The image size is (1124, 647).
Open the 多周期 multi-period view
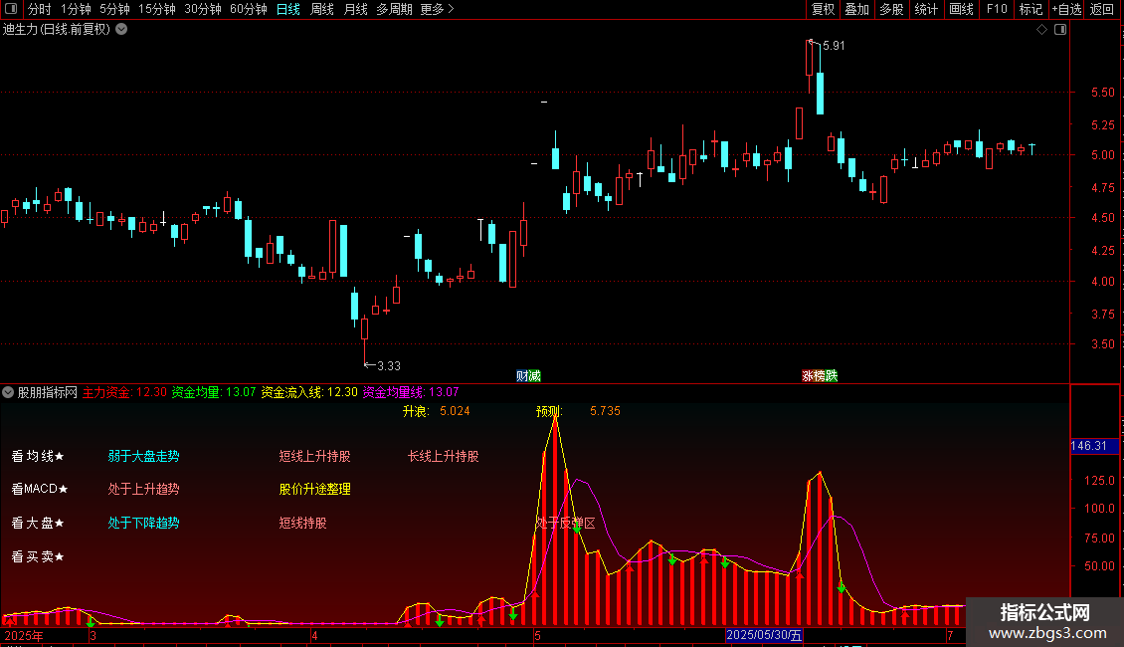coord(394,9)
